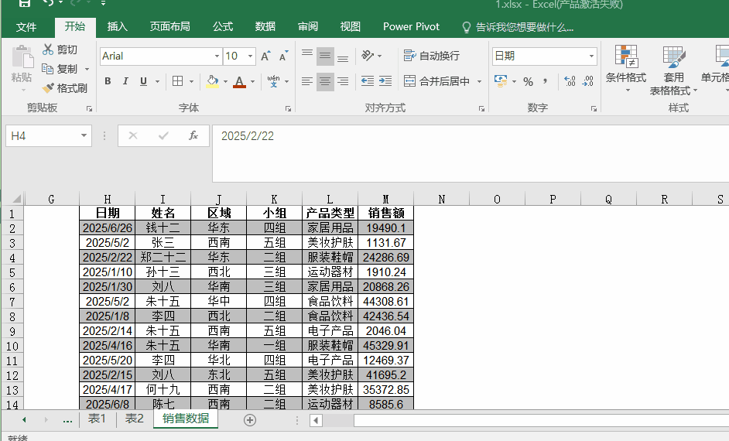Expand the 日期 number format dropdown
This screenshot has width=729, height=441.
(x=591, y=56)
